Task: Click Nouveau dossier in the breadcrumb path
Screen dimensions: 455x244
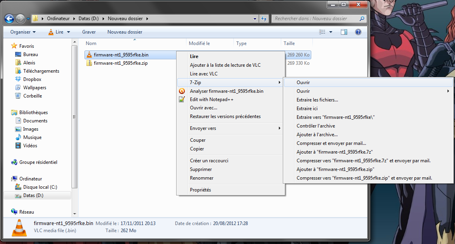Action: click(125, 19)
